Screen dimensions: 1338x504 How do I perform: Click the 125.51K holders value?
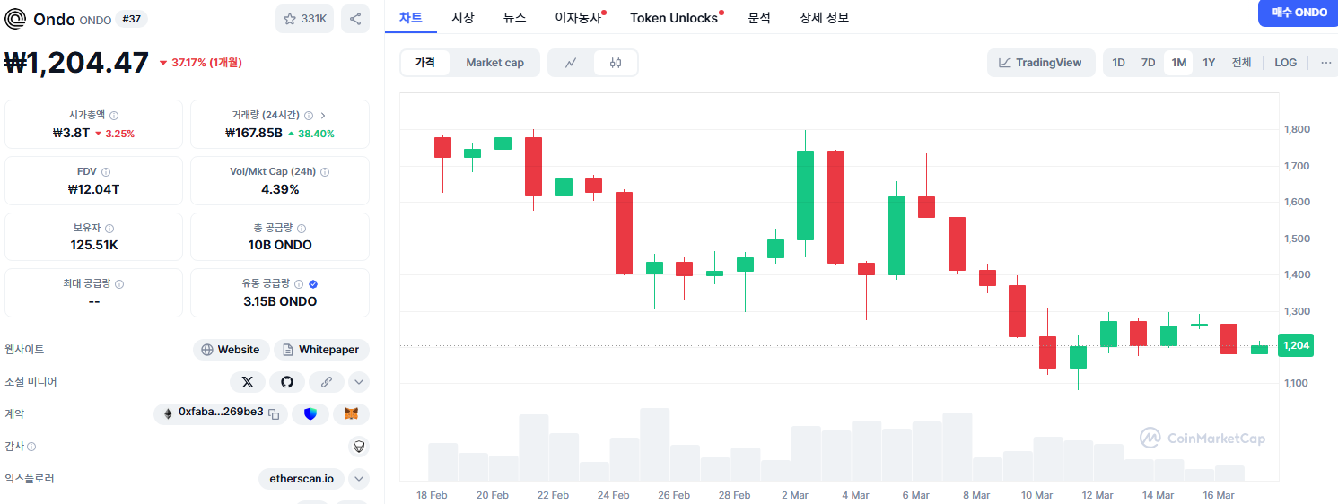coord(94,245)
